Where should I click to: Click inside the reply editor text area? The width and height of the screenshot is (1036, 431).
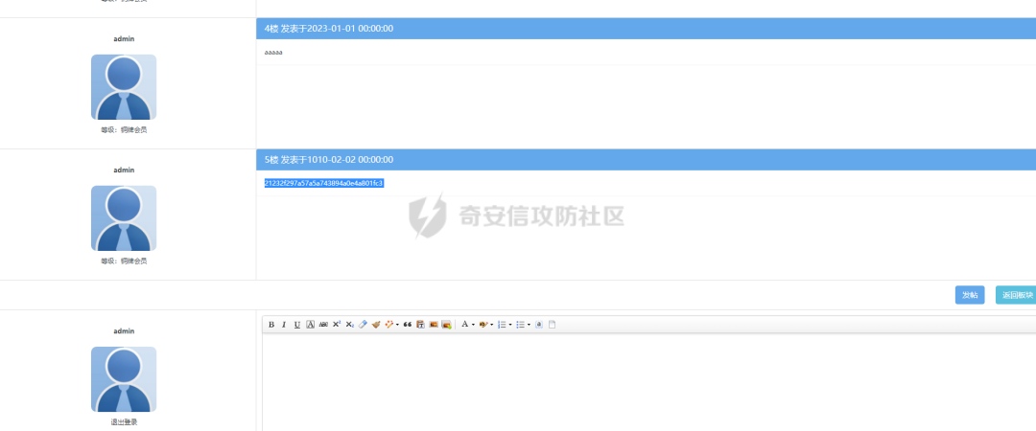(643, 383)
